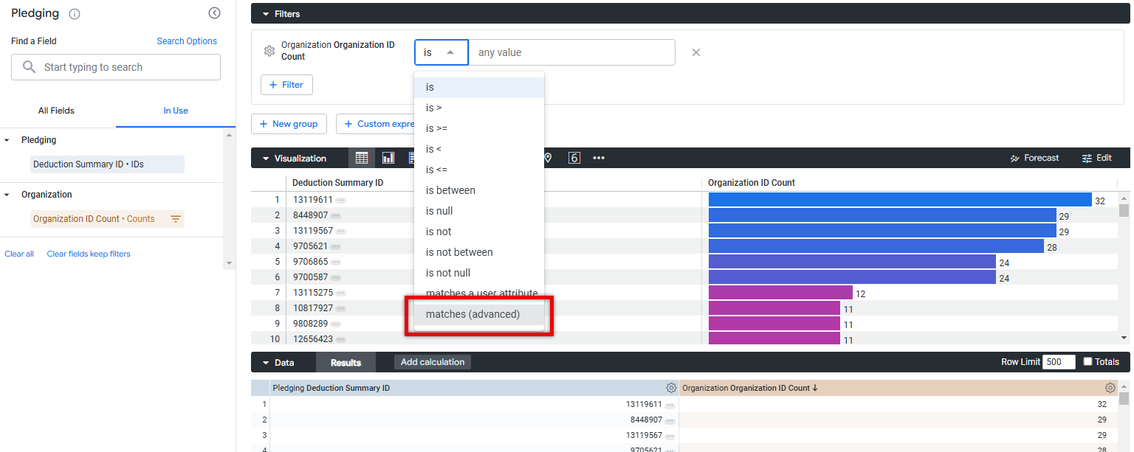1134x452 pixels.
Task: Switch to the All Fields tab
Action: tap(56, 111)
